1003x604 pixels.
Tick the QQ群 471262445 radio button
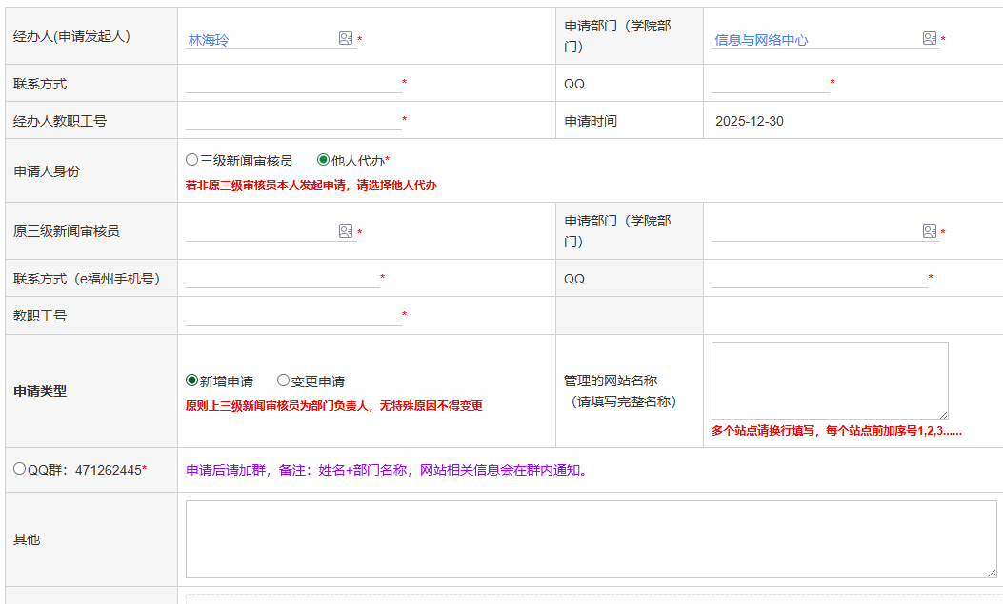[x=20, y=469]
